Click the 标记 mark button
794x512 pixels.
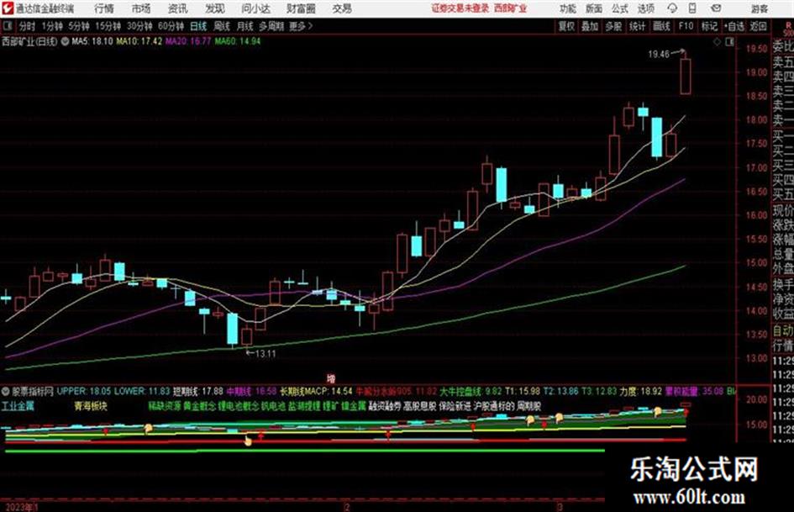tap(709, 26)
